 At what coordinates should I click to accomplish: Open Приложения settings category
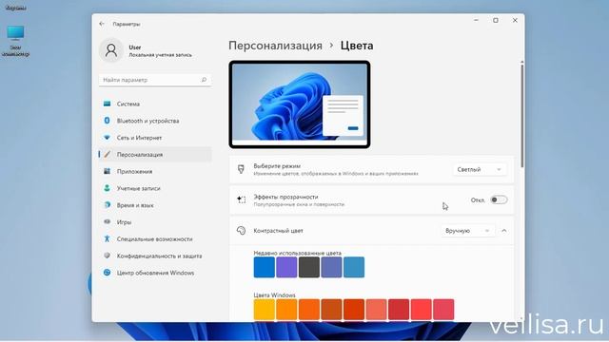click(x=155, y=171)
